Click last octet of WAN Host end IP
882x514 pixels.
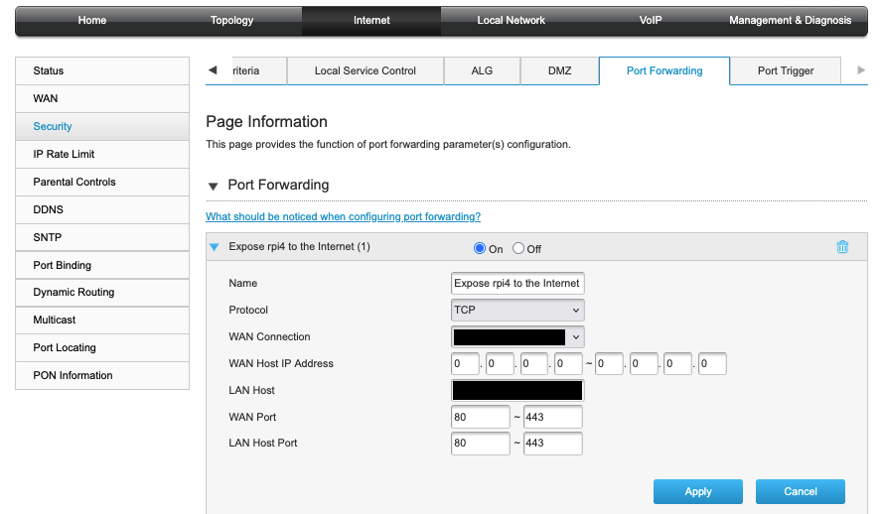point(712,363)
